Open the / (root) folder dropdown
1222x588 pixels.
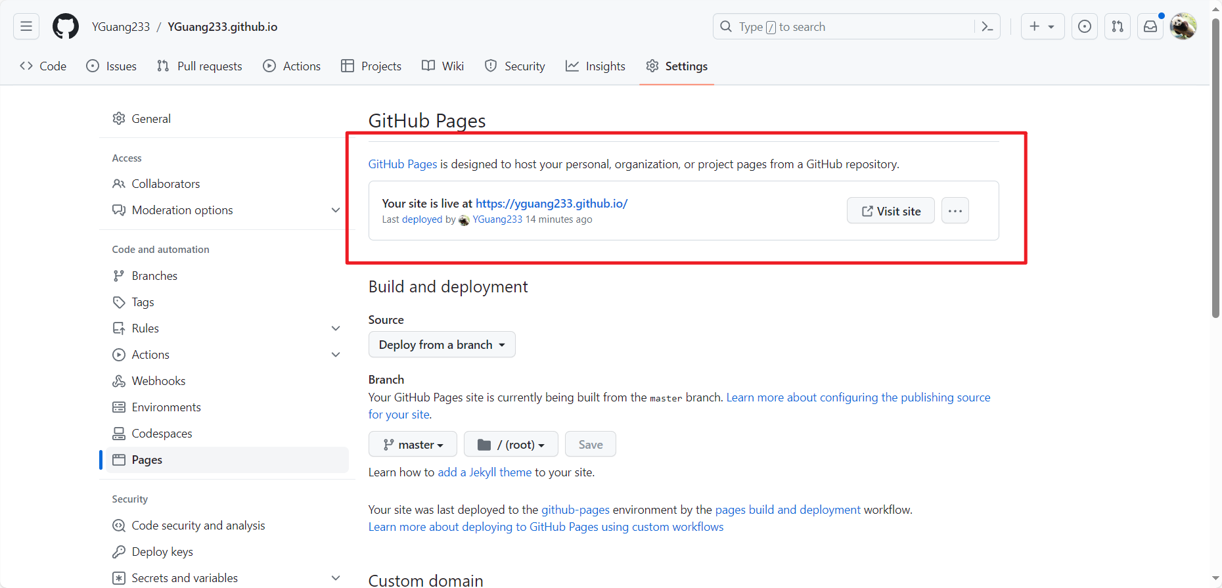tap(510, 445)
